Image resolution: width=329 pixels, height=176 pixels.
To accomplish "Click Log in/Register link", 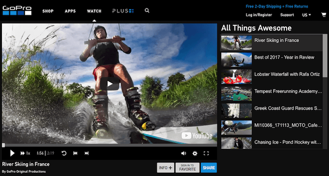I will click(259, 15).
